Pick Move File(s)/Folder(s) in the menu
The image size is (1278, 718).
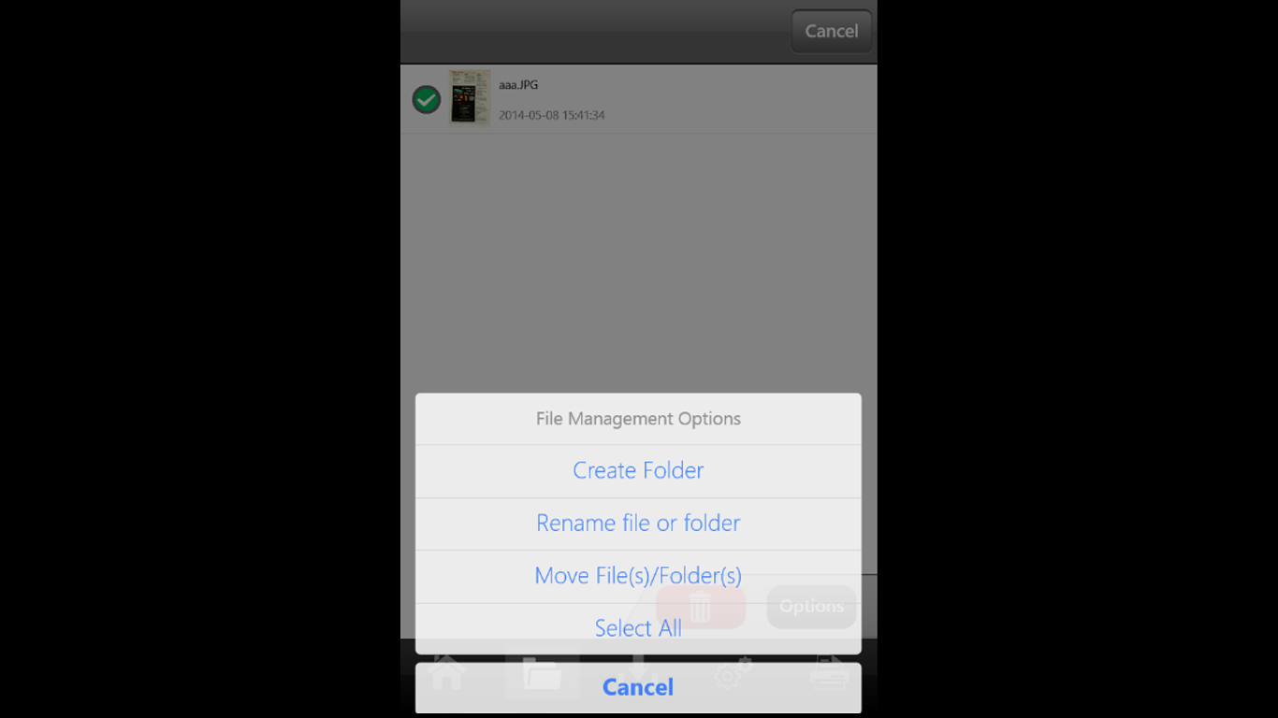coord(638,576)
